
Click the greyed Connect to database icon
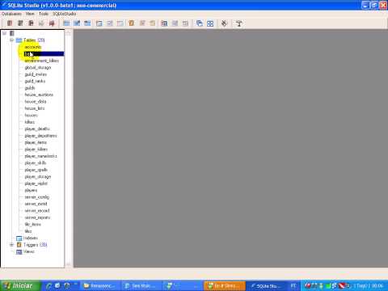(x=41, y=23)
